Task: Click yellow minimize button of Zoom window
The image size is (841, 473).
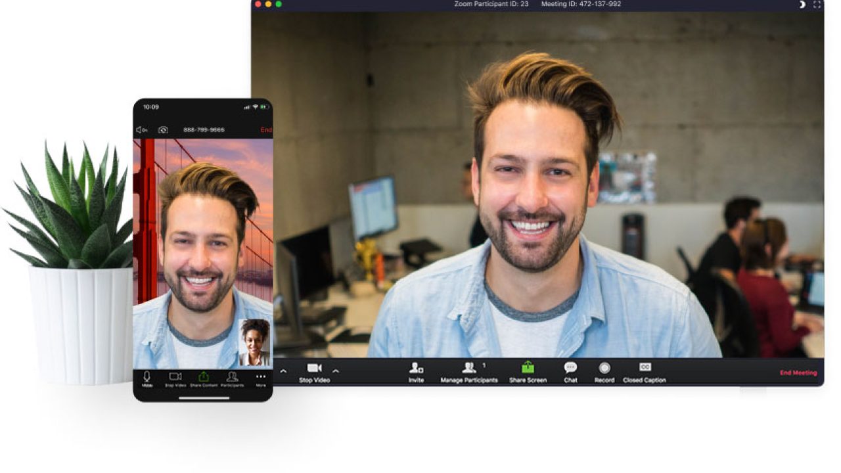Action: click(268, 4)
